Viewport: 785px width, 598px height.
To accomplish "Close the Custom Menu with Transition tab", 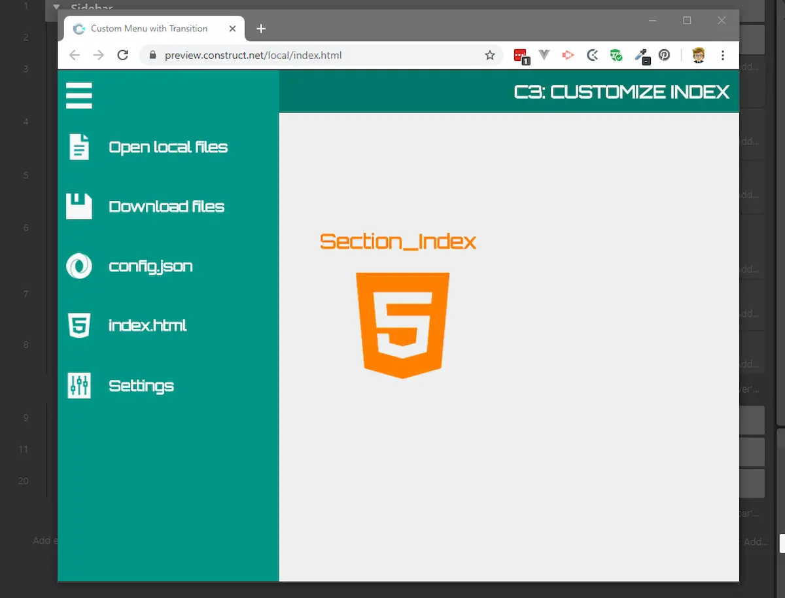I will (x=233, y=29).
